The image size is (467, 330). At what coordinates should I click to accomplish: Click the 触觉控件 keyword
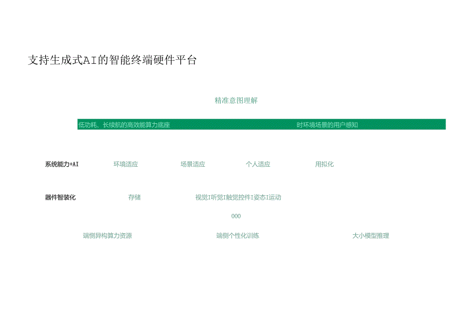(x=238, y=197)
